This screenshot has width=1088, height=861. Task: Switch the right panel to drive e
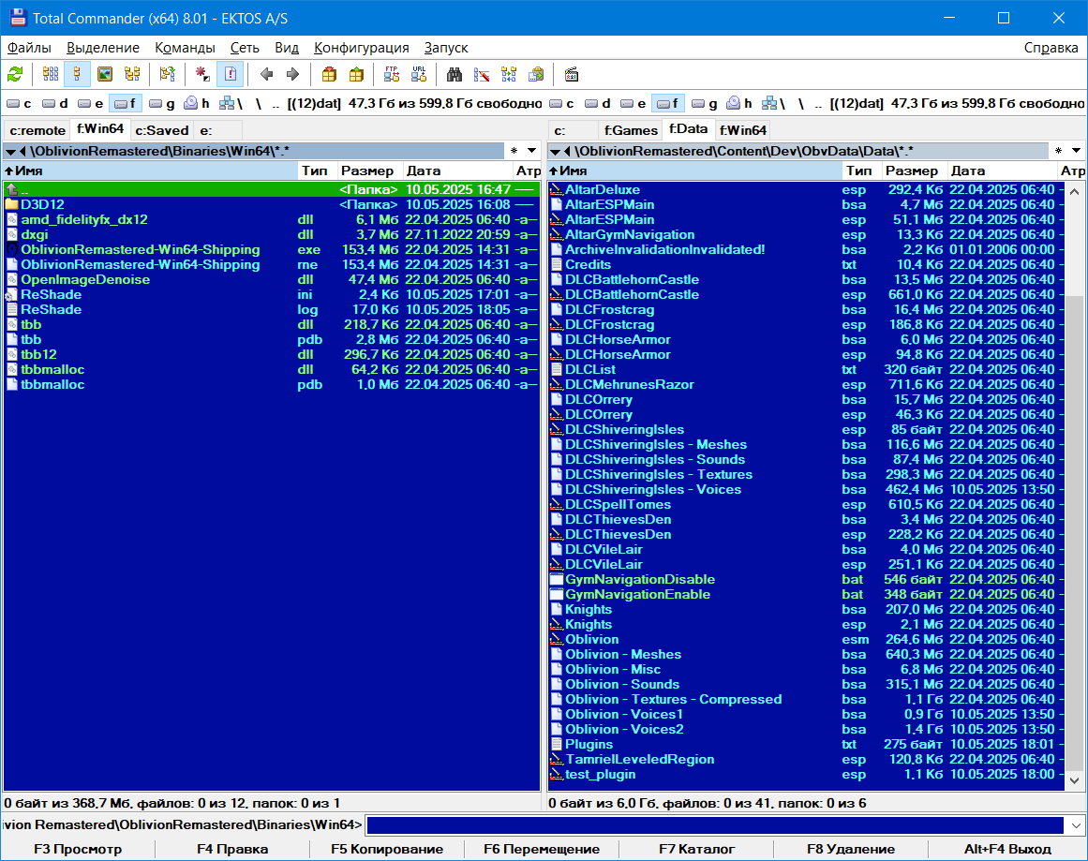click(x=633, y=103)
